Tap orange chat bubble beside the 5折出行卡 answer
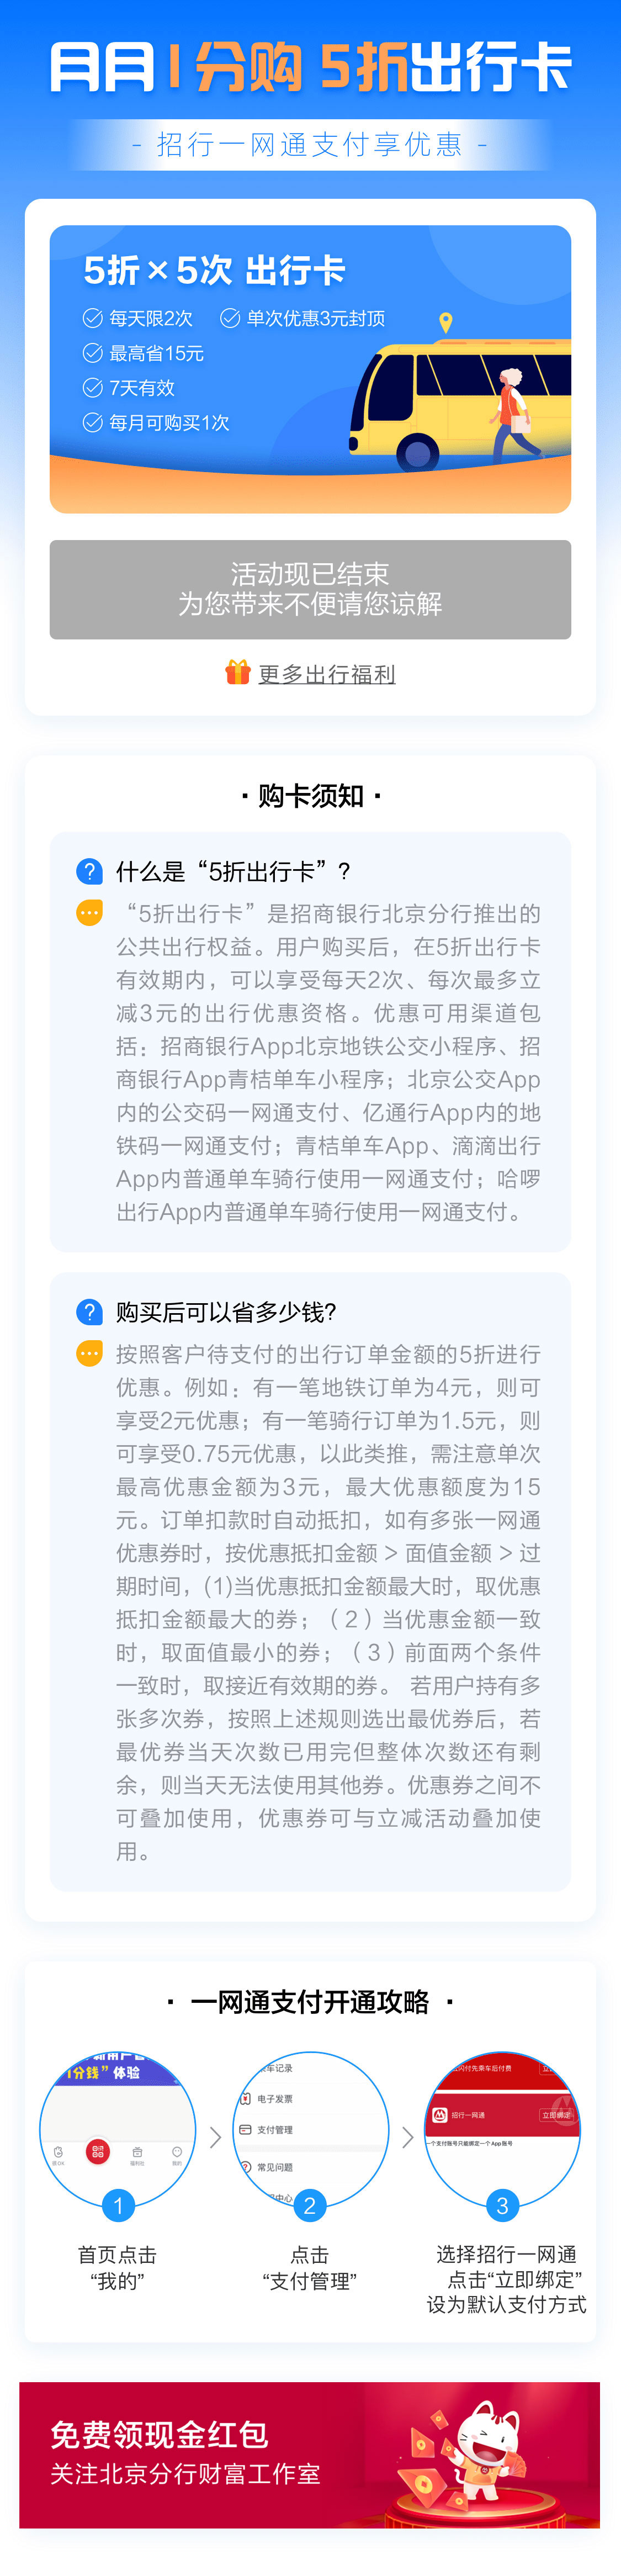This screenshot has height=2576, width=621. [89, 913]
